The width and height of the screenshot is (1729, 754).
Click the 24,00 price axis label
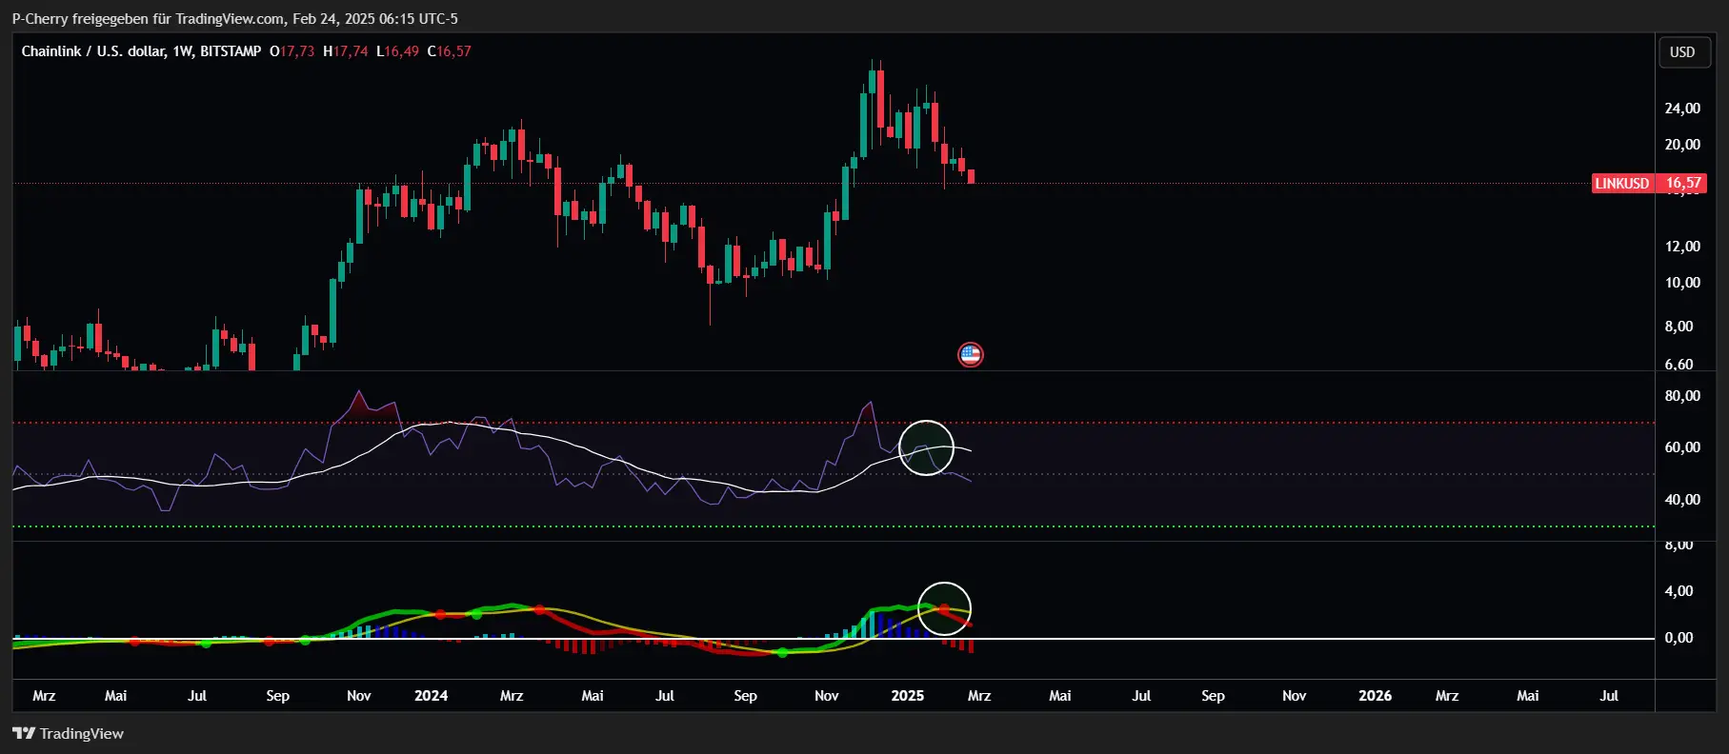[x=1682, y=109]
